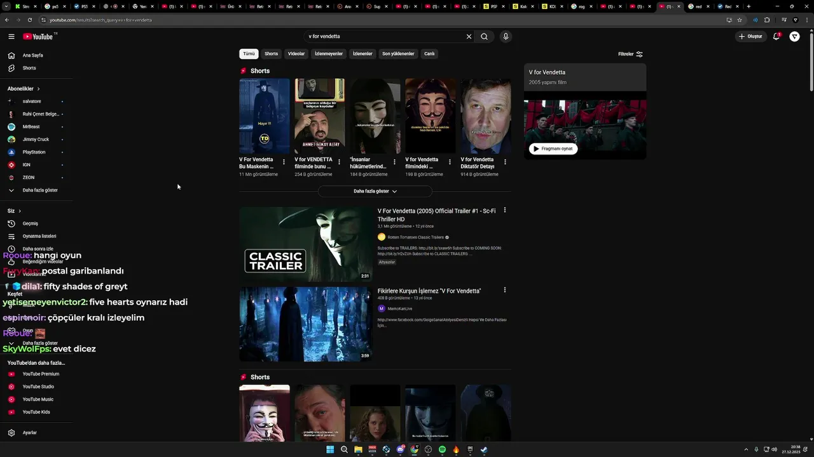Expand the Siz section arrow
Screen dimensions: 814x457
point(20,211)
